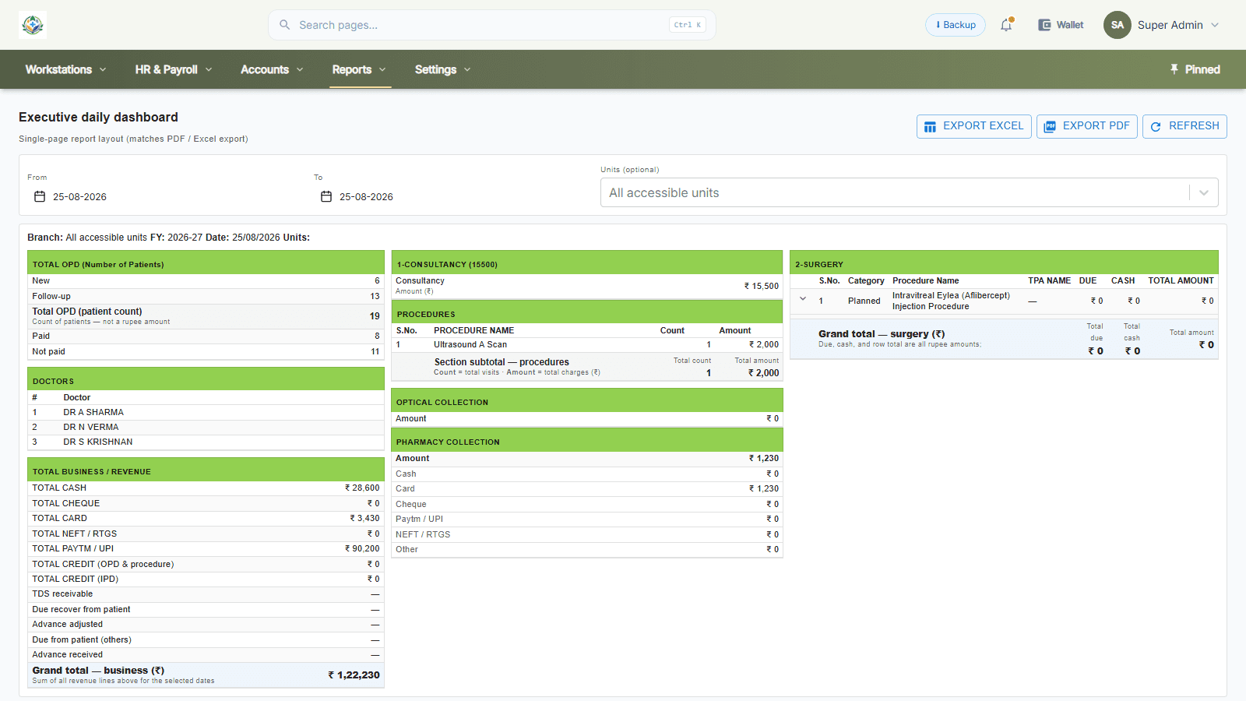Click TDS receivable row
This screenshot has height=701, width=1246.
click(206, 594)
